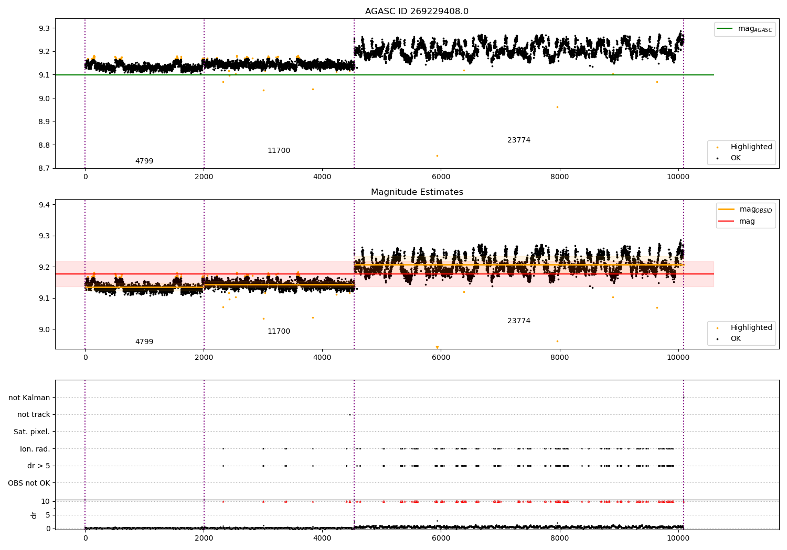787x550 pixels.
Task: Click dr axis tick 10 in bottom plot
Action: [x=46, y=502]
